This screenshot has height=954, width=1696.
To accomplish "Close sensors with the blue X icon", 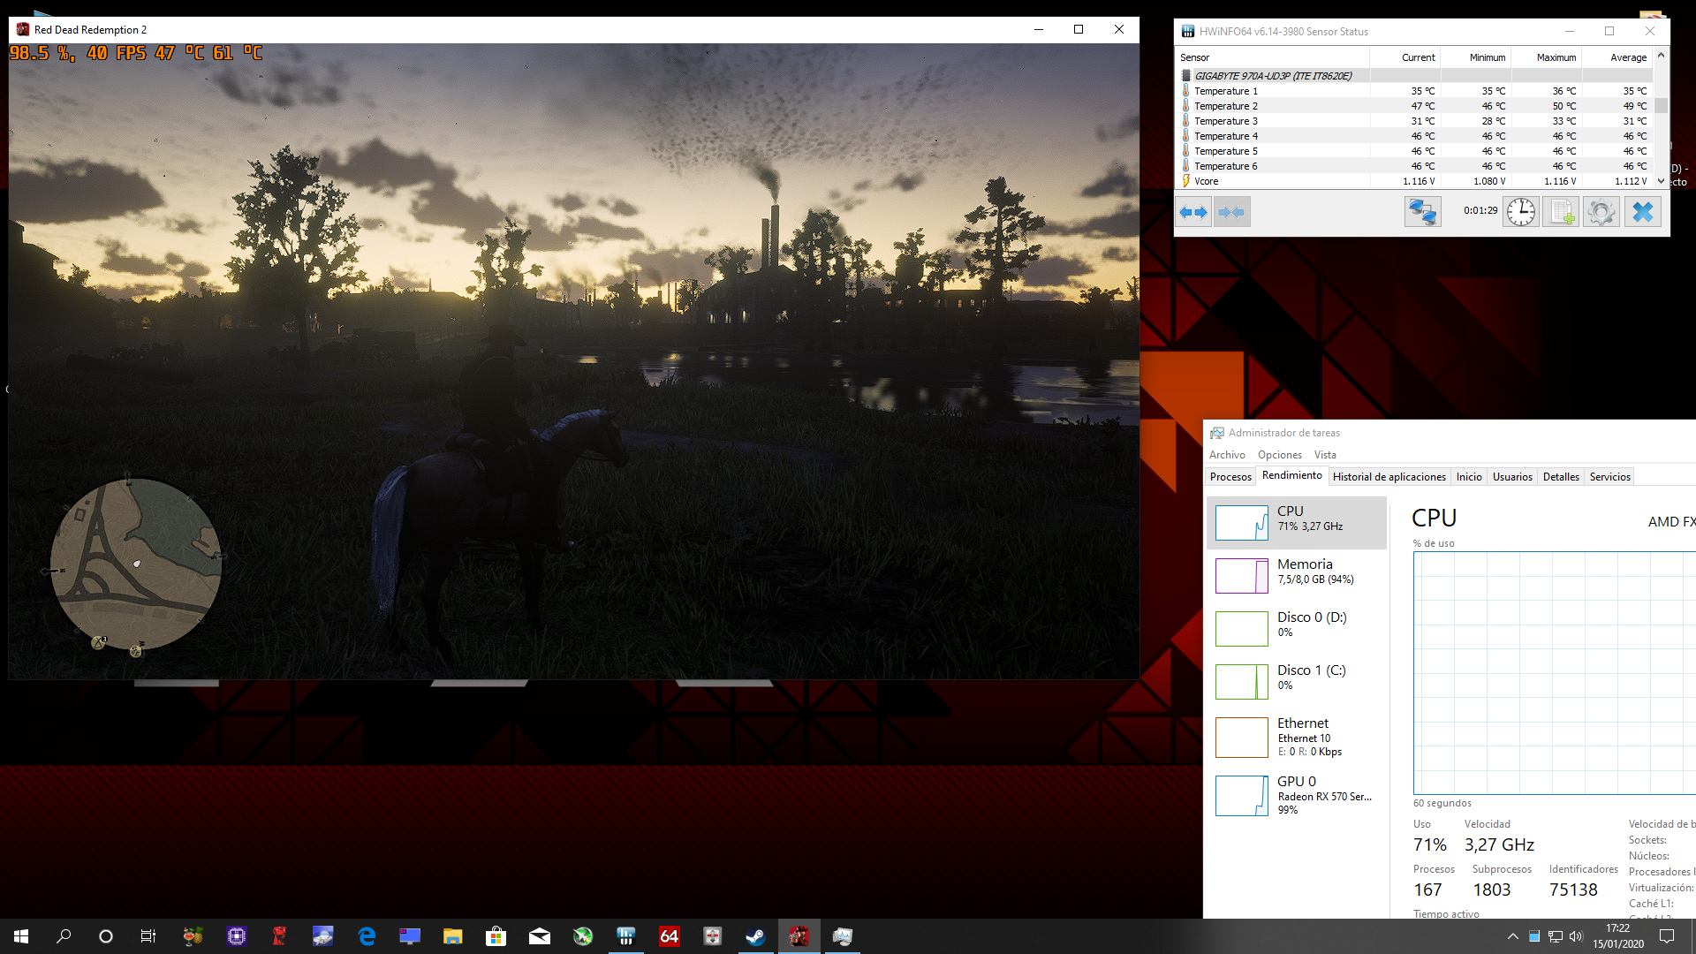I will [1642, 212].
